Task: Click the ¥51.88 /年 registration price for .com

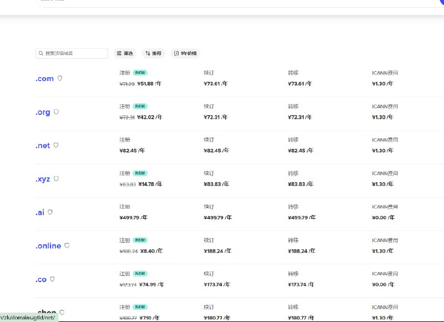Action: click(x=149, y=83)
